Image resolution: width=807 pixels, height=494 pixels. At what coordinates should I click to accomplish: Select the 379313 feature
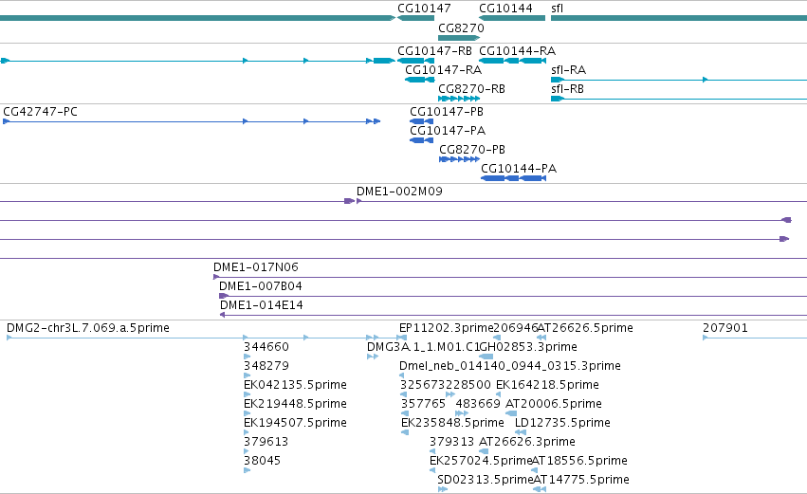point(452,442)
